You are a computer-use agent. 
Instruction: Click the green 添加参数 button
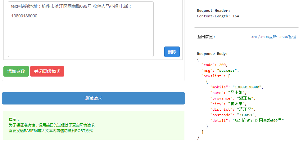[16, 71]
